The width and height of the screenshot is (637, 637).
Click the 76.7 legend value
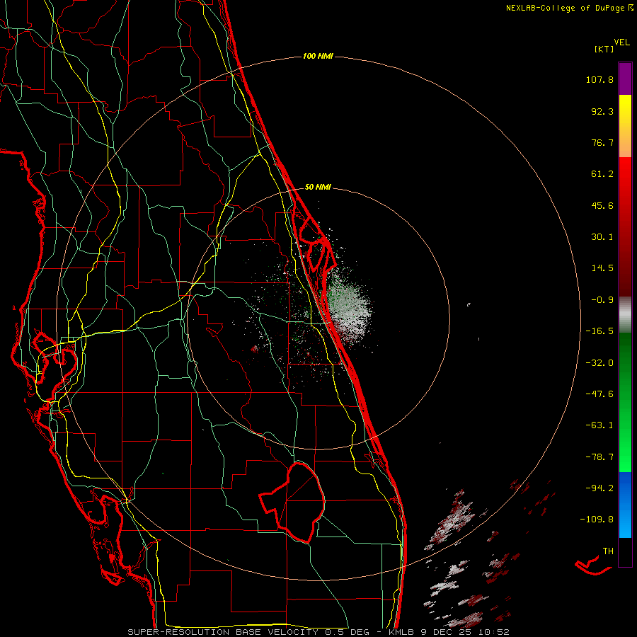(x=602, y=142)
